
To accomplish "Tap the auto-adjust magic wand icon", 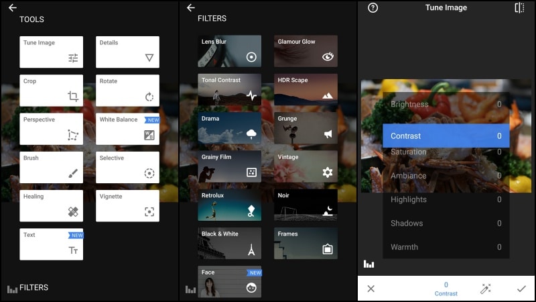I will point(486,289).
